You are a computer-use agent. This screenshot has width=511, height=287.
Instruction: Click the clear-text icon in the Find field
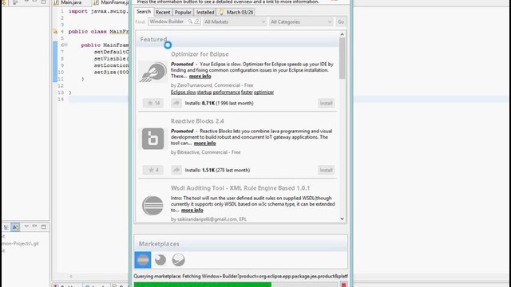point(196,22)
